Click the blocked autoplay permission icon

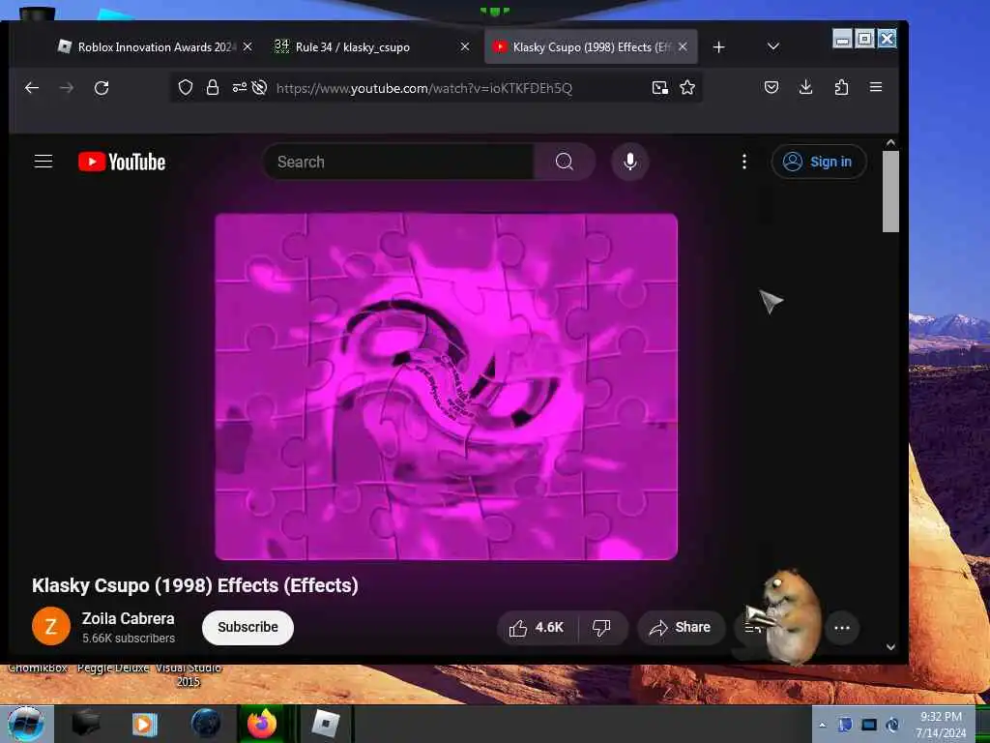pos(259,87)
